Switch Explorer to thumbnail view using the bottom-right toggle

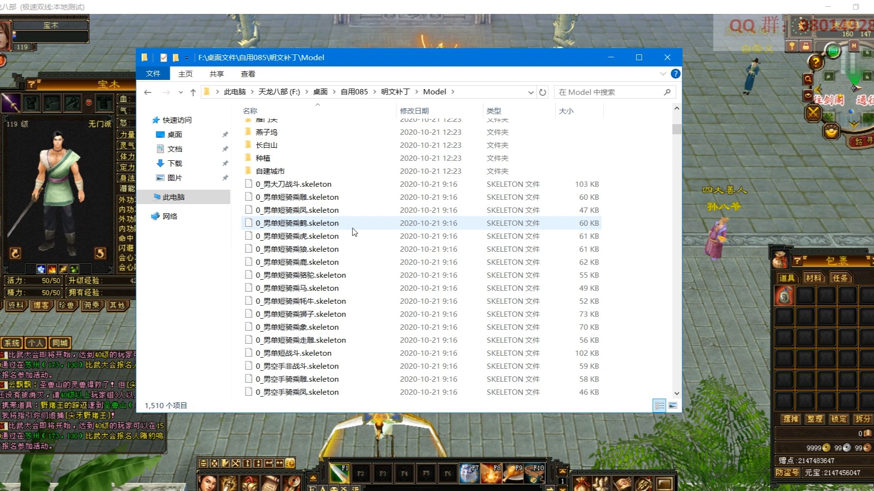coord(673,405)
